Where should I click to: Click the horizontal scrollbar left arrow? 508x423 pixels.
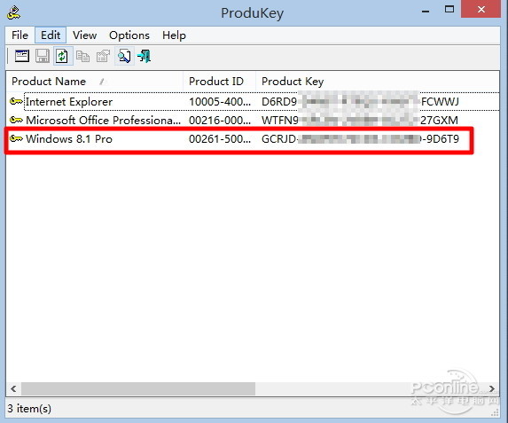(x=13, y=388)
